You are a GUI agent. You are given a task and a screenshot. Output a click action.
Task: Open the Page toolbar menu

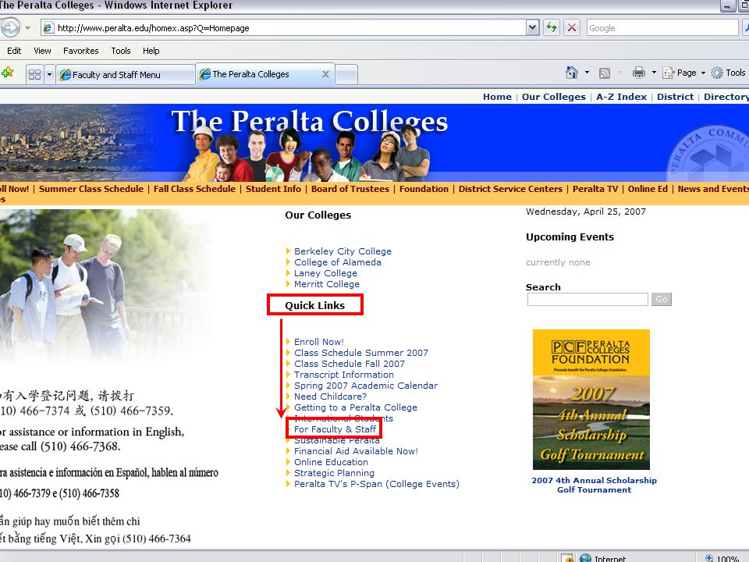(x=684, y=73)
